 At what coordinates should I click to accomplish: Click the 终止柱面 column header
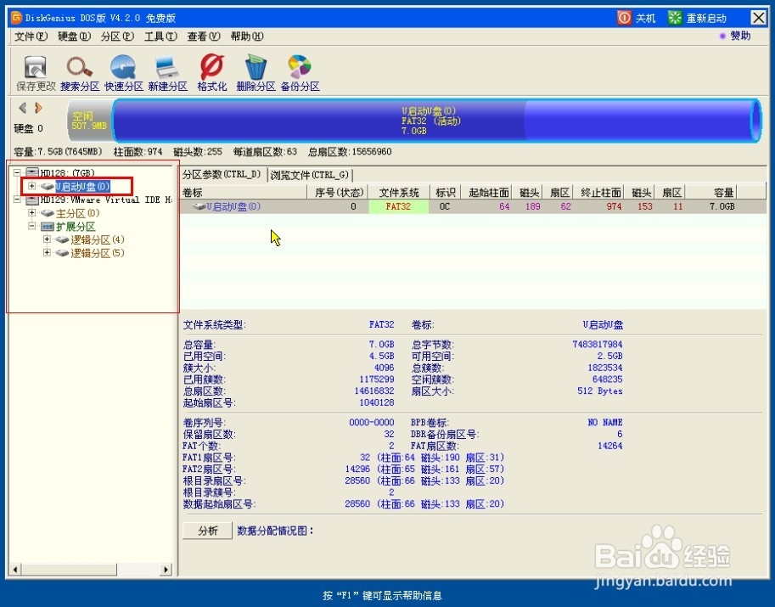(600, 192)
